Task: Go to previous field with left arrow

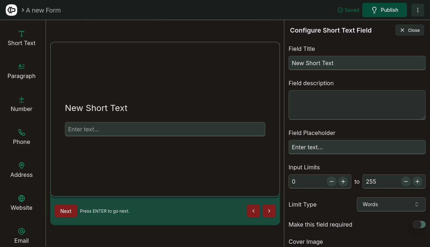Action: pyautogui.click(x=253, y=211)
